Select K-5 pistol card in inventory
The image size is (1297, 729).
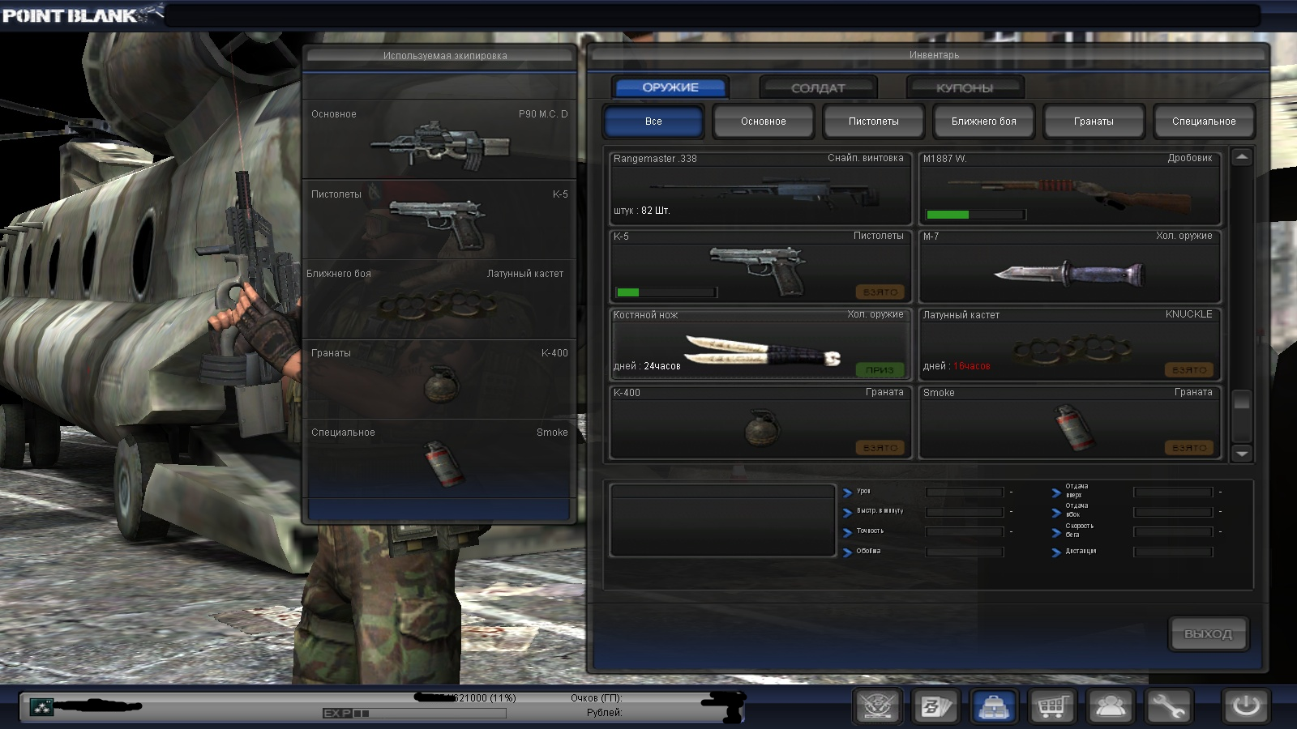pyautogui.click(x=760, y=266)
